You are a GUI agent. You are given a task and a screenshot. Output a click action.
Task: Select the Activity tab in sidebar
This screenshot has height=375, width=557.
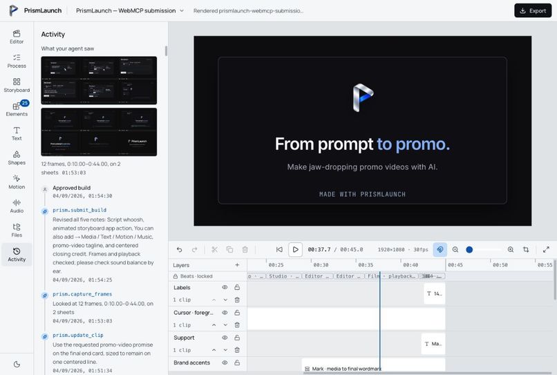coord(17,254)
